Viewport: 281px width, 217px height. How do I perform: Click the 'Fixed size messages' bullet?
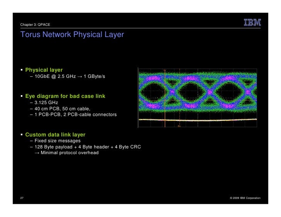point(58,141)
